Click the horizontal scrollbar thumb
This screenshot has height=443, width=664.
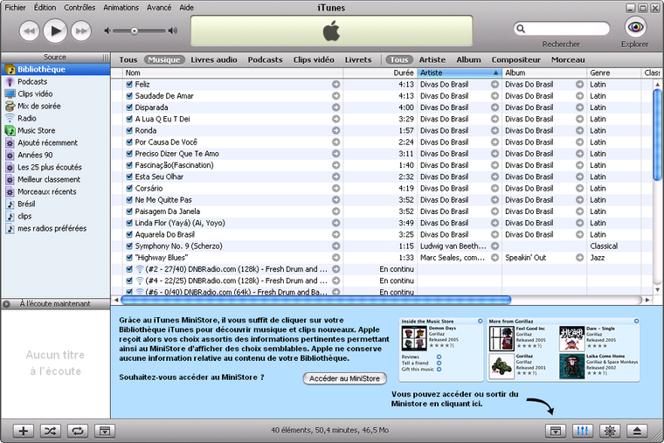[x=316, y=300]
